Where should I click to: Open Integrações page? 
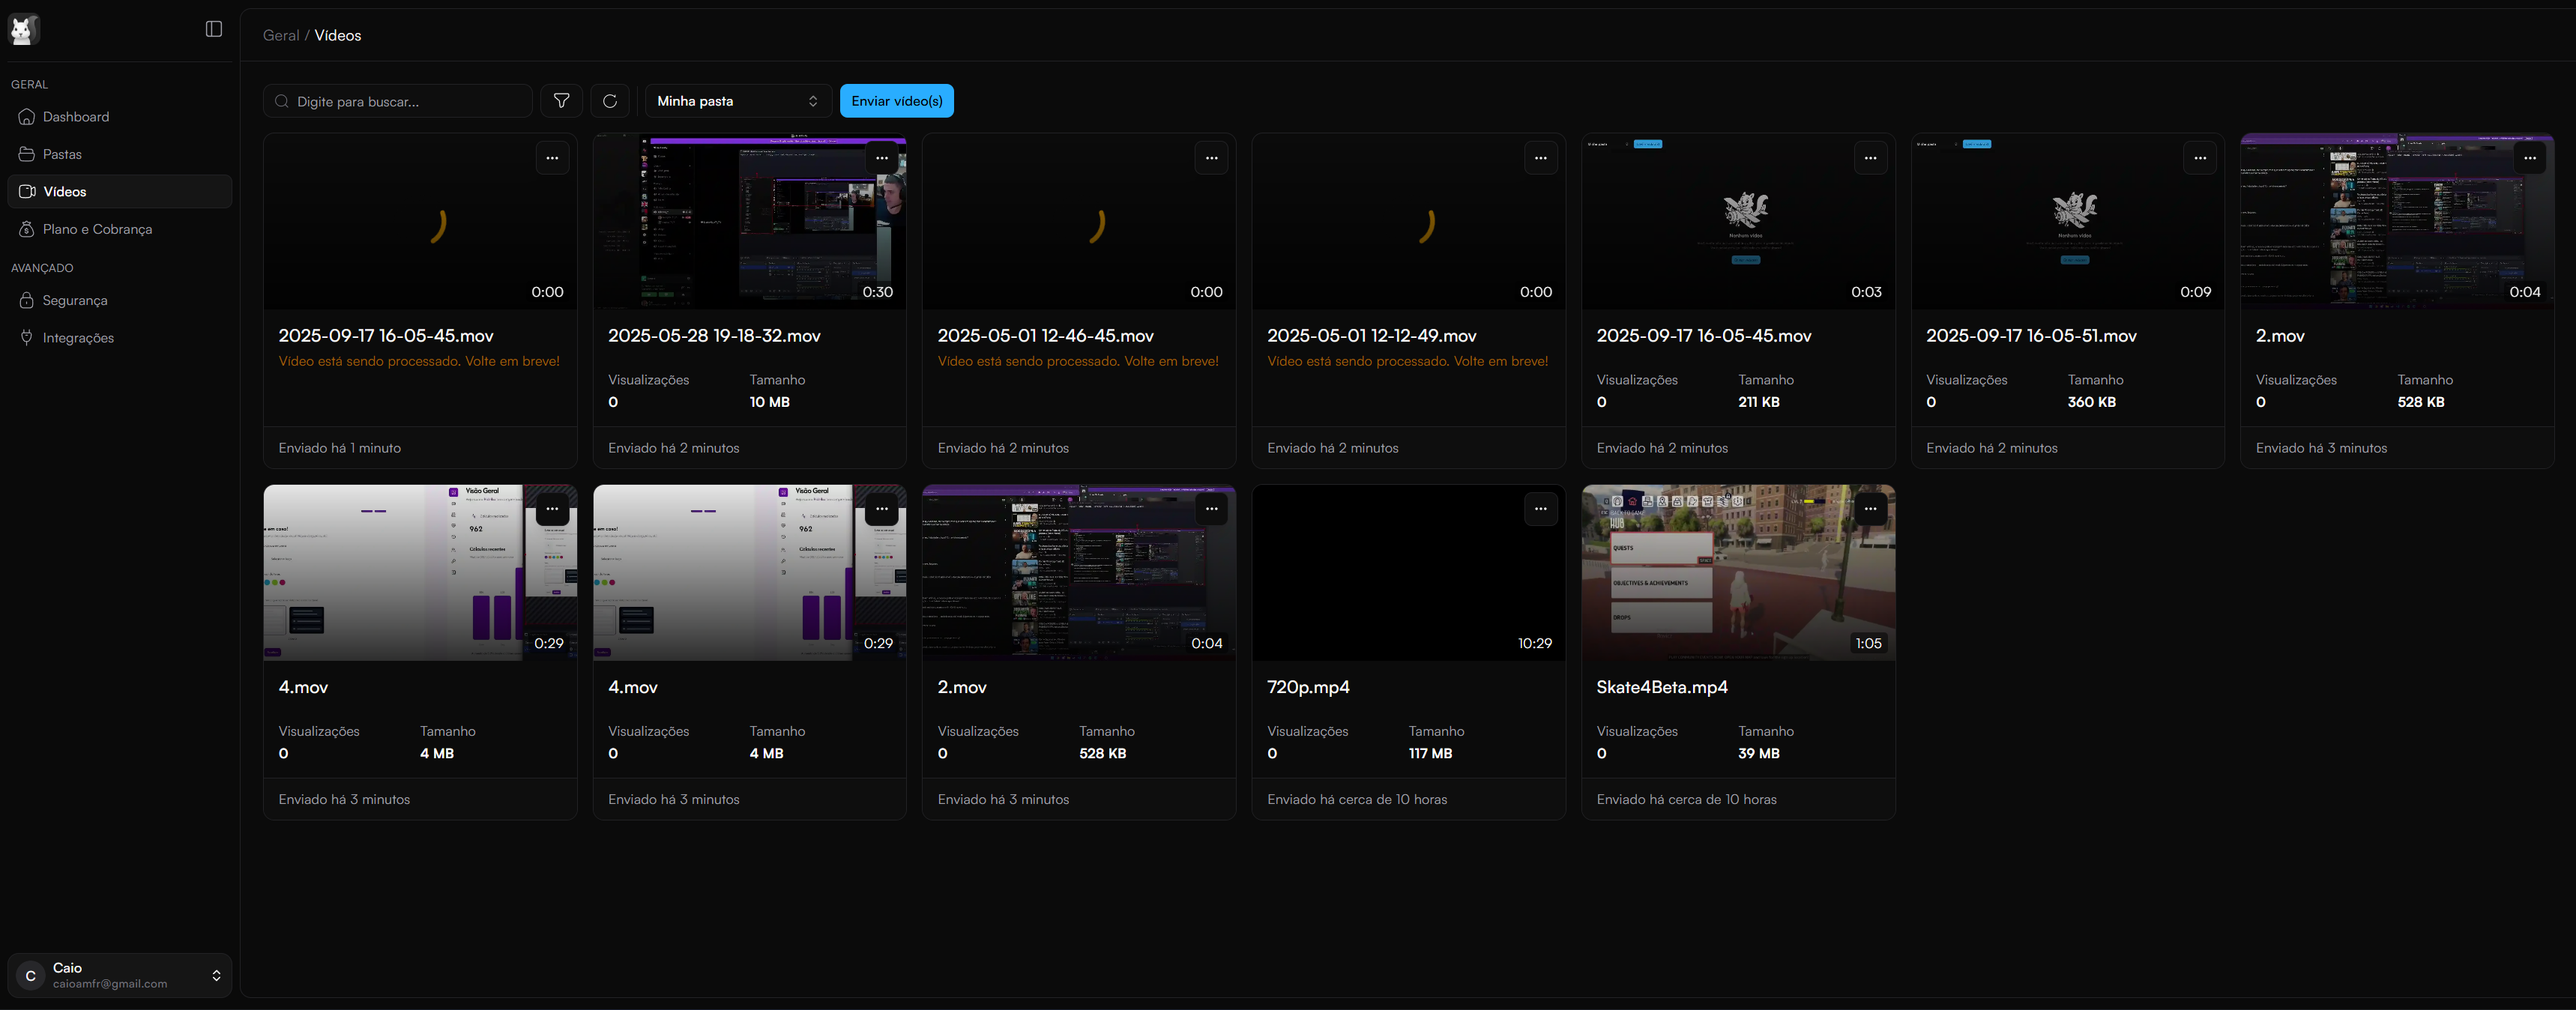(x=120, y=338)
